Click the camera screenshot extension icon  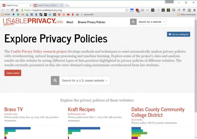pyautogui.click(x=142, y=10)
